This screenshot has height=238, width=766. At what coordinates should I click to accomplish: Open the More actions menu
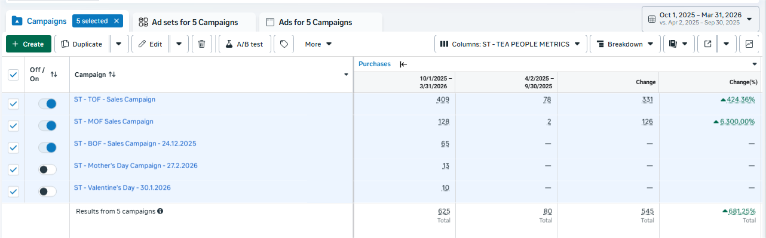[318, 44]
